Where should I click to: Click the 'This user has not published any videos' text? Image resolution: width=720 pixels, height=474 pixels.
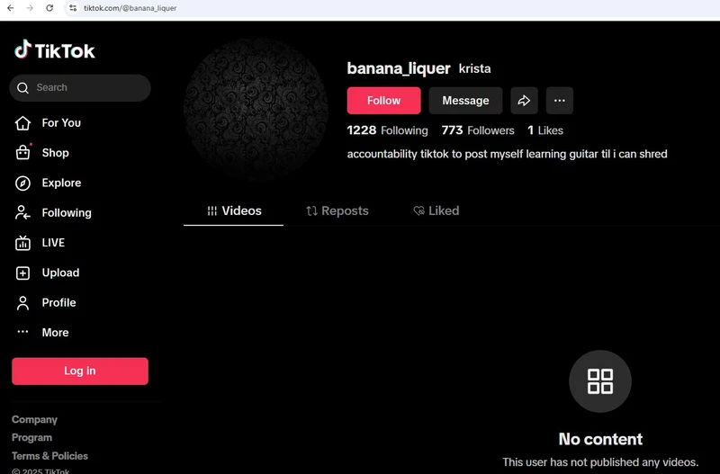600,462
